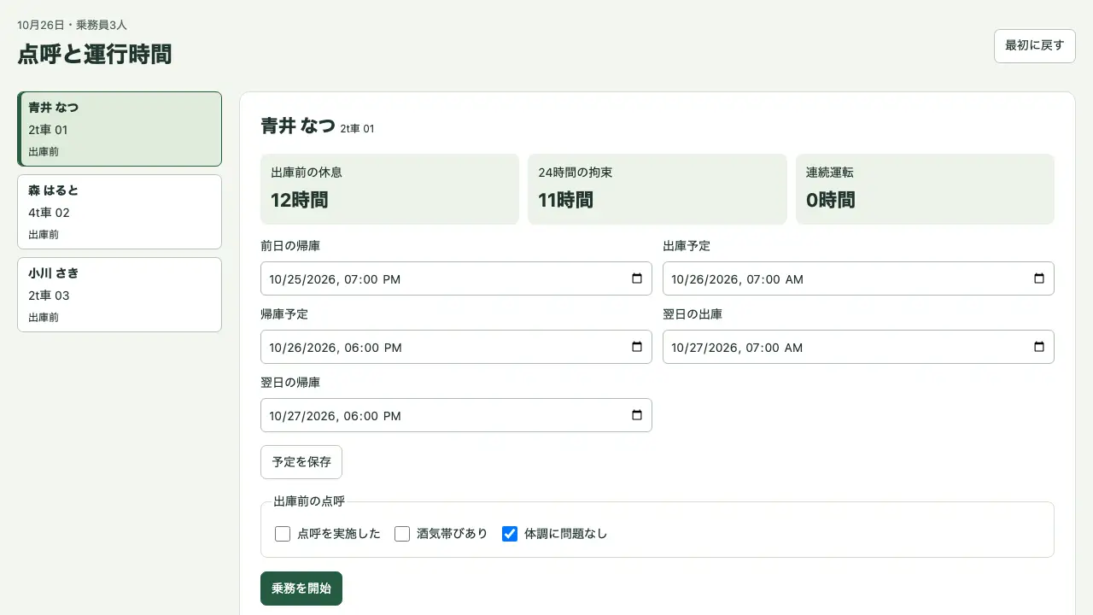Click the 点呼と運行時間 page heading
1093x615 pixels.
(x=95, y=54)
